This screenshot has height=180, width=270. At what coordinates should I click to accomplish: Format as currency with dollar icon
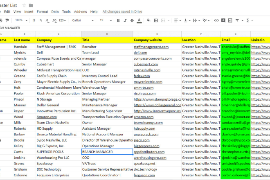point(34,20)
